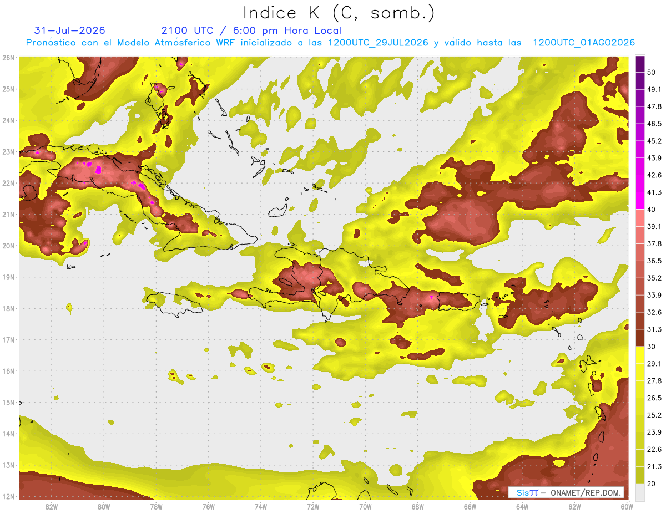The height and width of the screenshot is (514, 666).
Task: Click the "68W" longitude axis label
Action: coord(417,506)
